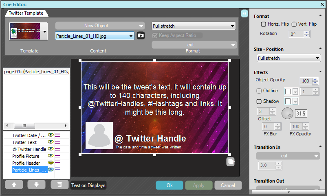
Task: Click the upload content icon beside Particle_Lines dropdown
Action: click(x=141, y=36)
